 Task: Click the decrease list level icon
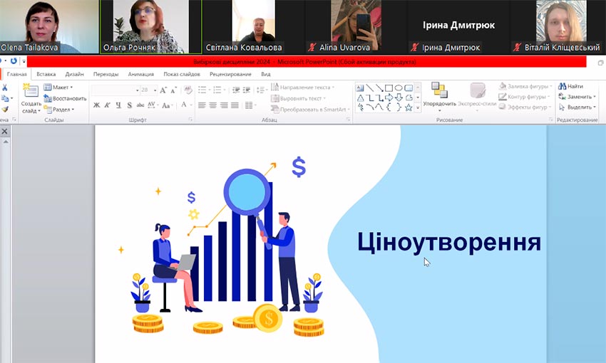(x=236, y=90)
